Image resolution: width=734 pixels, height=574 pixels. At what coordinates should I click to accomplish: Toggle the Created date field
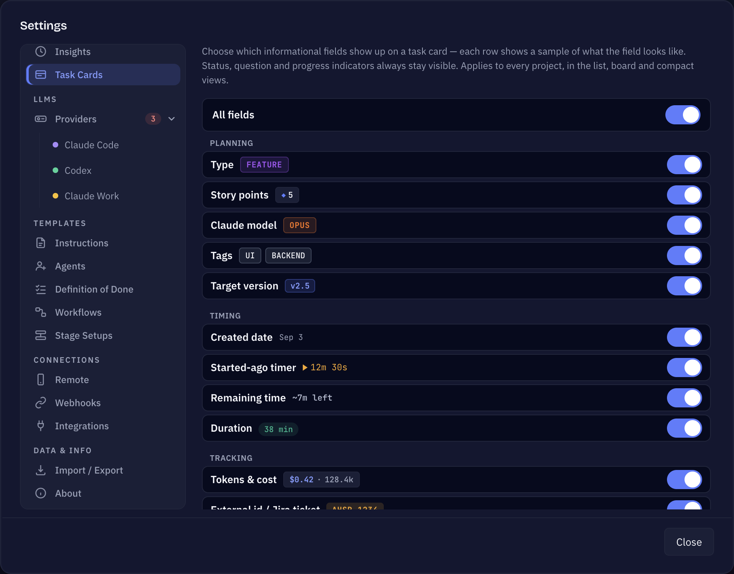tap(685, 337)
